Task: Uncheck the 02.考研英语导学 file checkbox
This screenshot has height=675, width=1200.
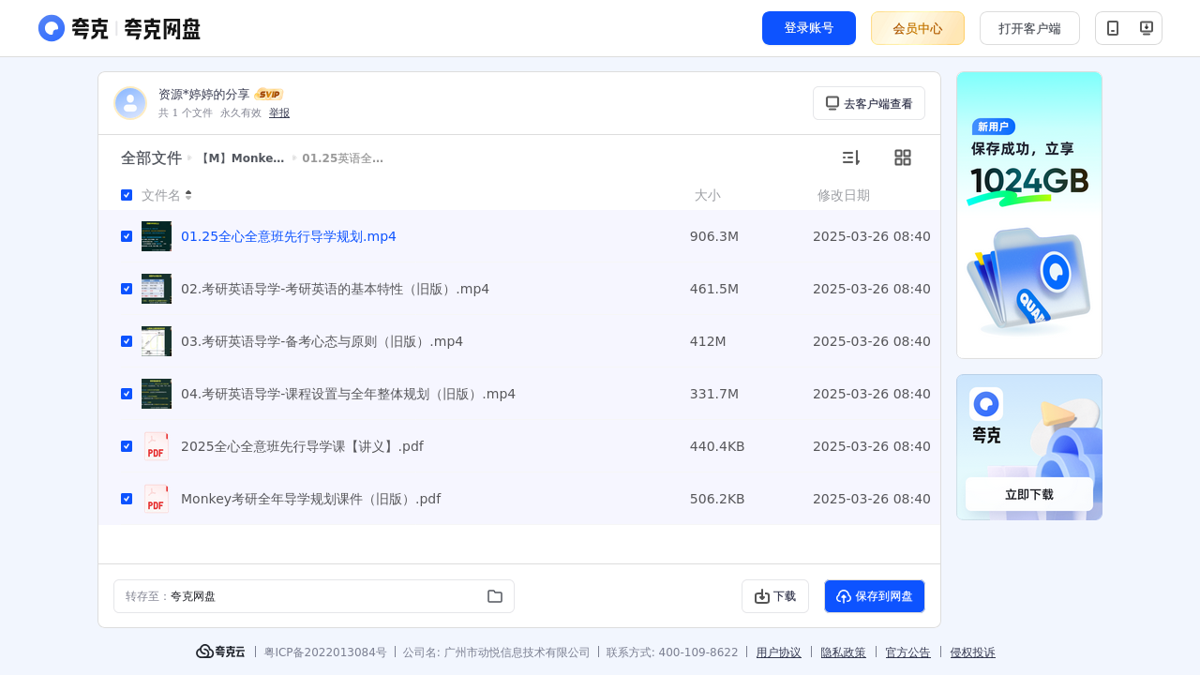Action: pyautogui.click(x=127, y=289)
